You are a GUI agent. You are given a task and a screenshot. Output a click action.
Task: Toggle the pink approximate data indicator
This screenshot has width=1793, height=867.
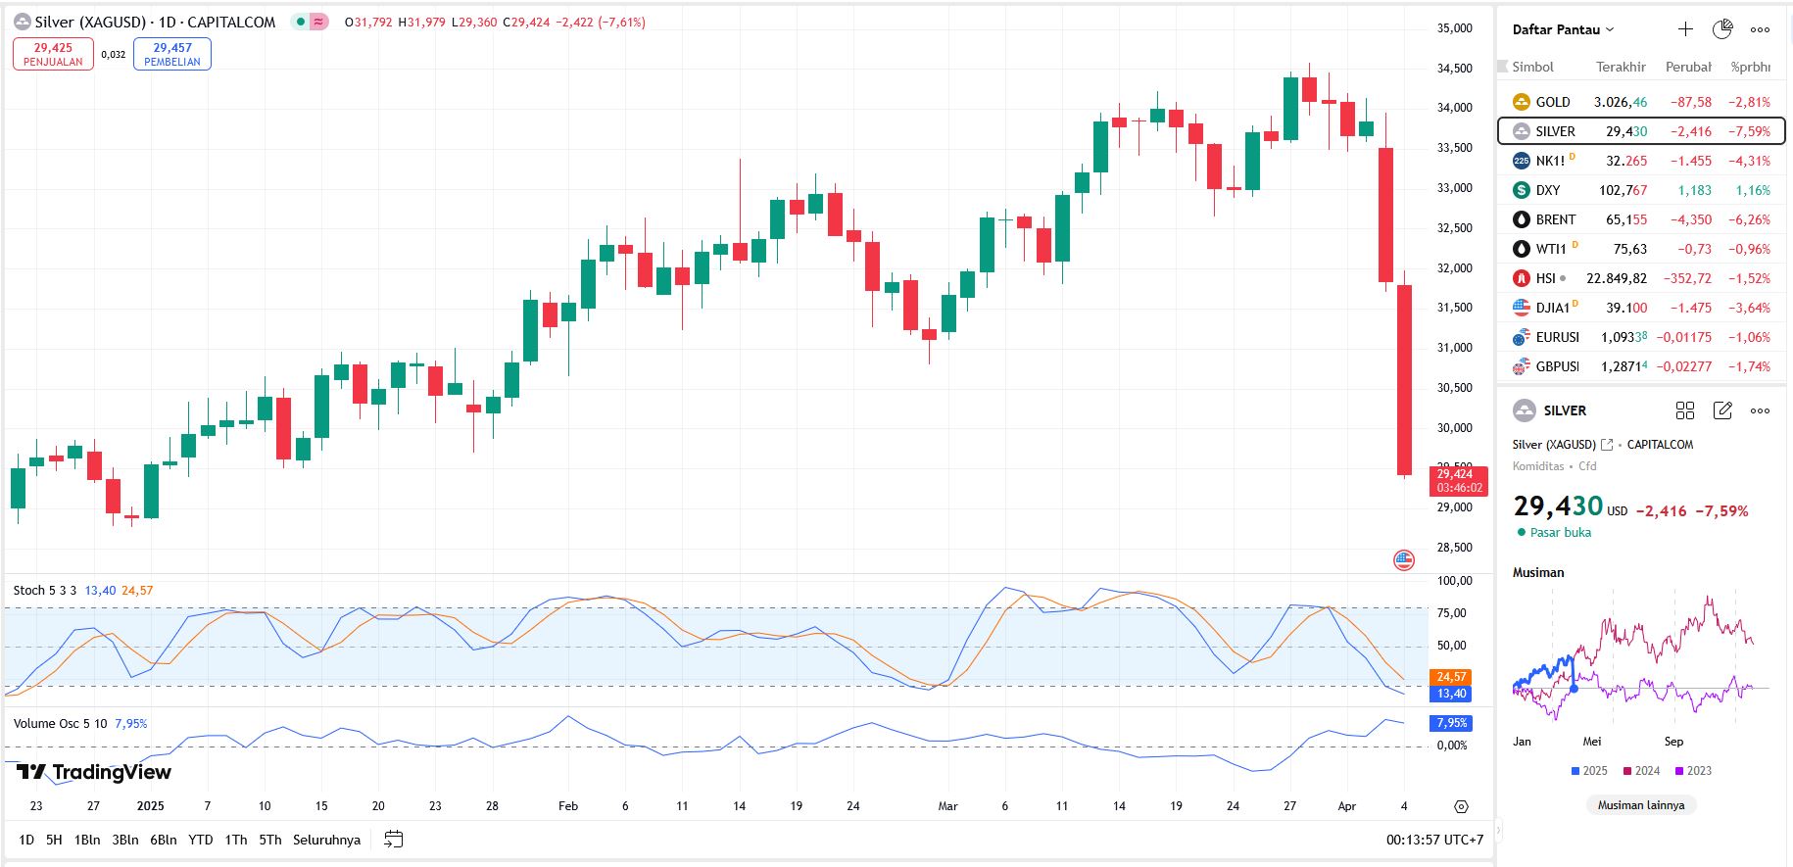pyautogui.click(x=318, y=22)
